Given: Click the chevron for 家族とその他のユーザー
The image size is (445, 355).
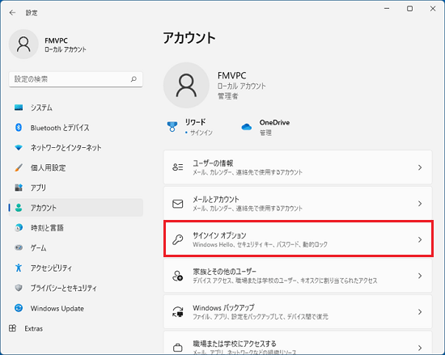Looking at the screenshot, I should pos(420,276).
